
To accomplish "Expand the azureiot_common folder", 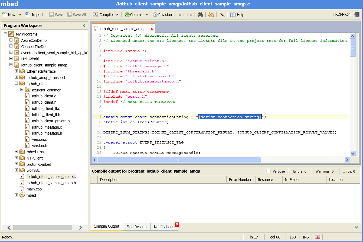I will point(22,90).
